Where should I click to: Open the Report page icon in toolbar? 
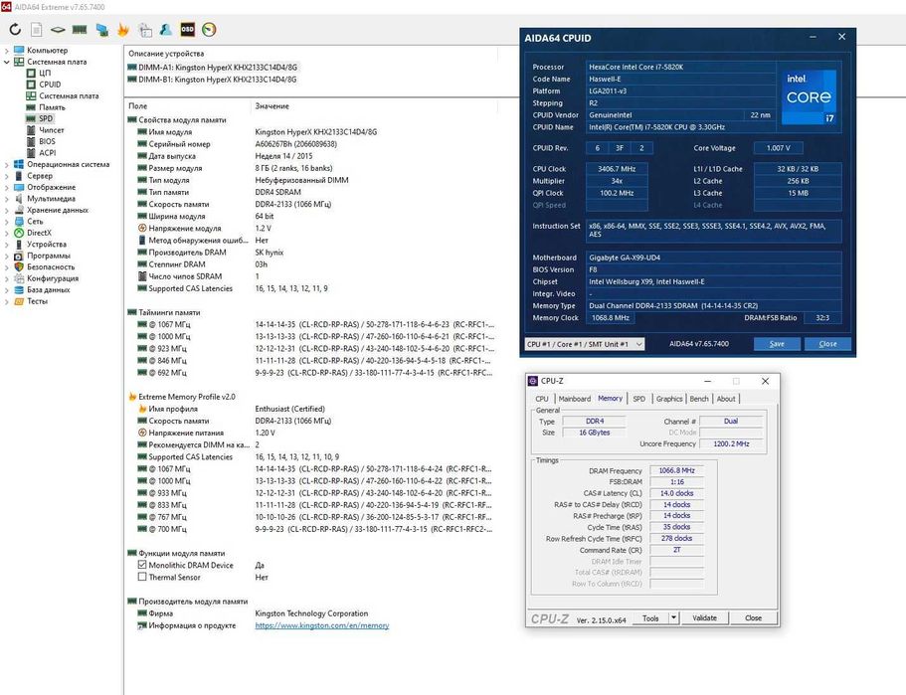[x=37, y=30]
